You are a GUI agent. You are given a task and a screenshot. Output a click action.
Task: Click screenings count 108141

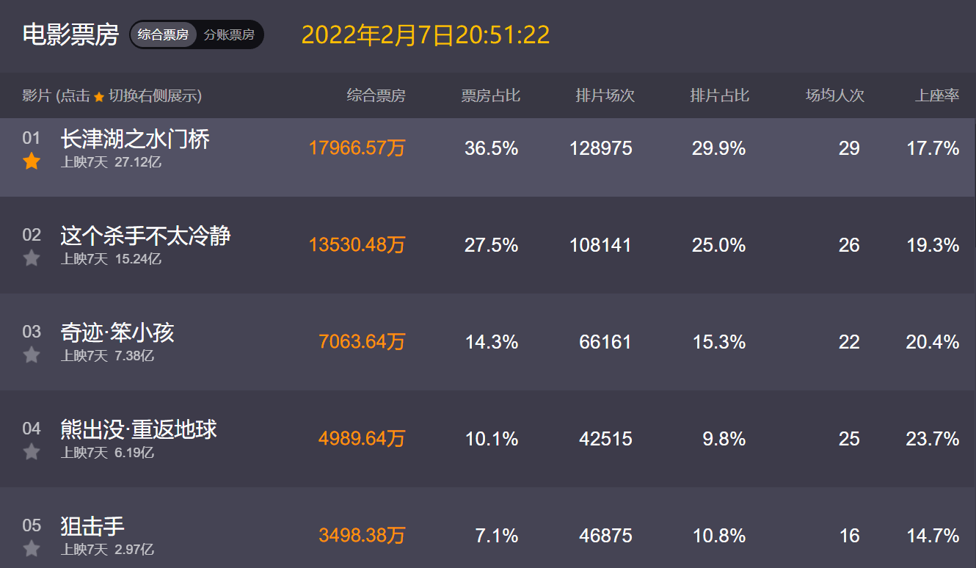[x=601, y=245]
